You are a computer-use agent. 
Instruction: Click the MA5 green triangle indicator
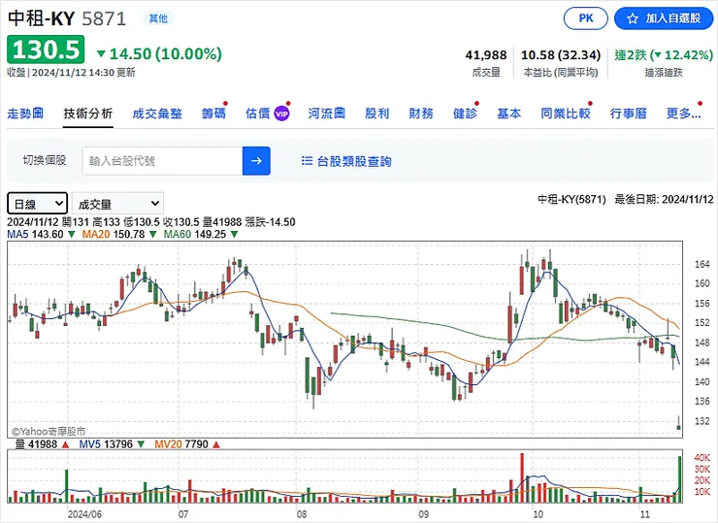(72, 235)
